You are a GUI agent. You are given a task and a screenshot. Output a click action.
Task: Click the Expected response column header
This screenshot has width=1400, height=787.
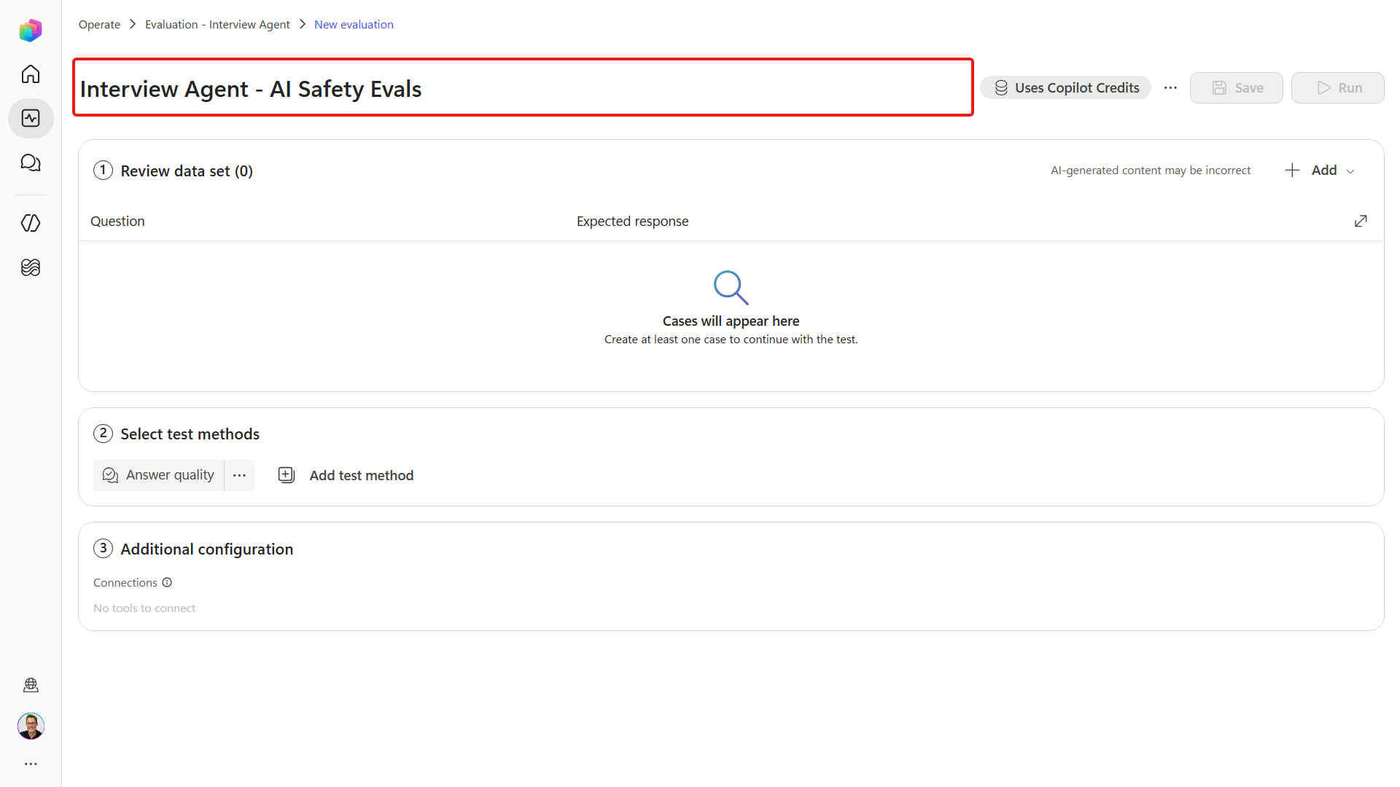[632, 221]
